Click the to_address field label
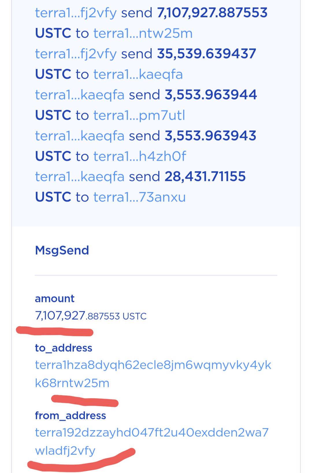Screen dimensions: 312x473 click(x=64, y=348)
